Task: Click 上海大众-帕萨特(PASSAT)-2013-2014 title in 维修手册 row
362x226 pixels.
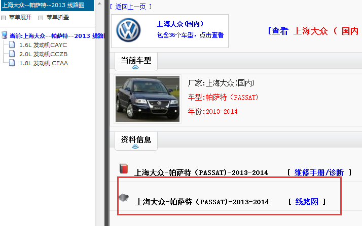Action: click(x=201, y=172)
